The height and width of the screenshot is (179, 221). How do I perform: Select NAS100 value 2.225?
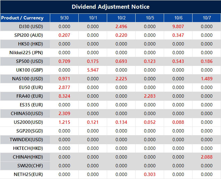pos(121,79)
